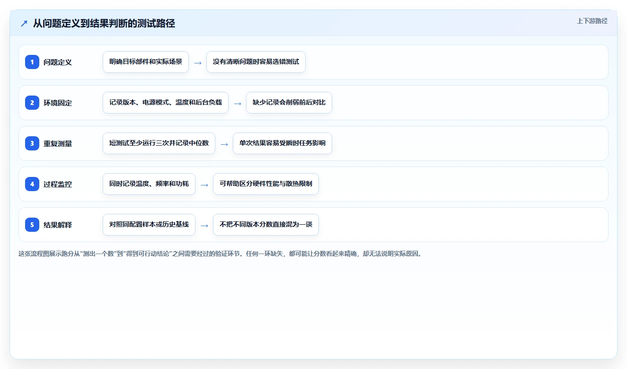The width and height of the screenshot is (627, 369).
Task: Select the 对照同配置样本或历史基线 box
Action: 149,225
